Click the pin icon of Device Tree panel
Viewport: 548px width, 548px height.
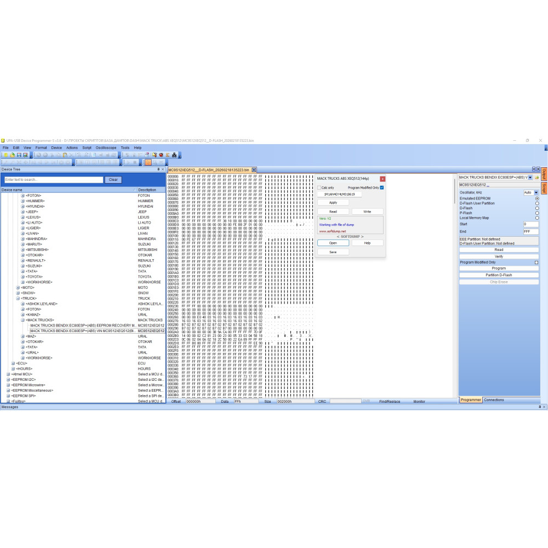(158, 169)
